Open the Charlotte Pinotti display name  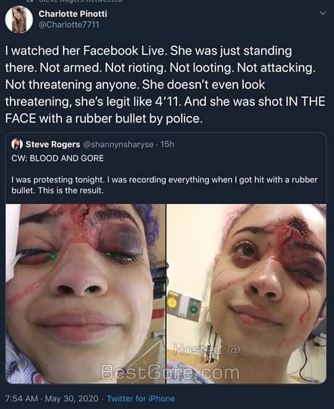73,14
